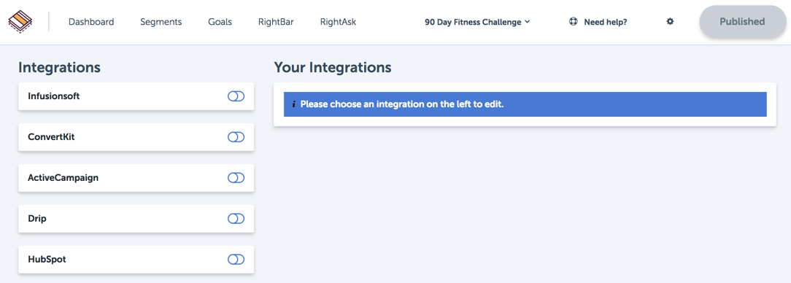The image size is (791, 283).
Task: Click the info icon in blue banner
Action: (x=294, y=104)
